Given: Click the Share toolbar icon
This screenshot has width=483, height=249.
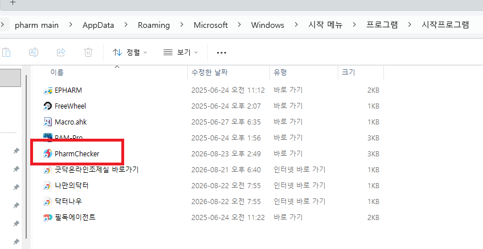Looking at the screenshot, I should pos(61,52).
